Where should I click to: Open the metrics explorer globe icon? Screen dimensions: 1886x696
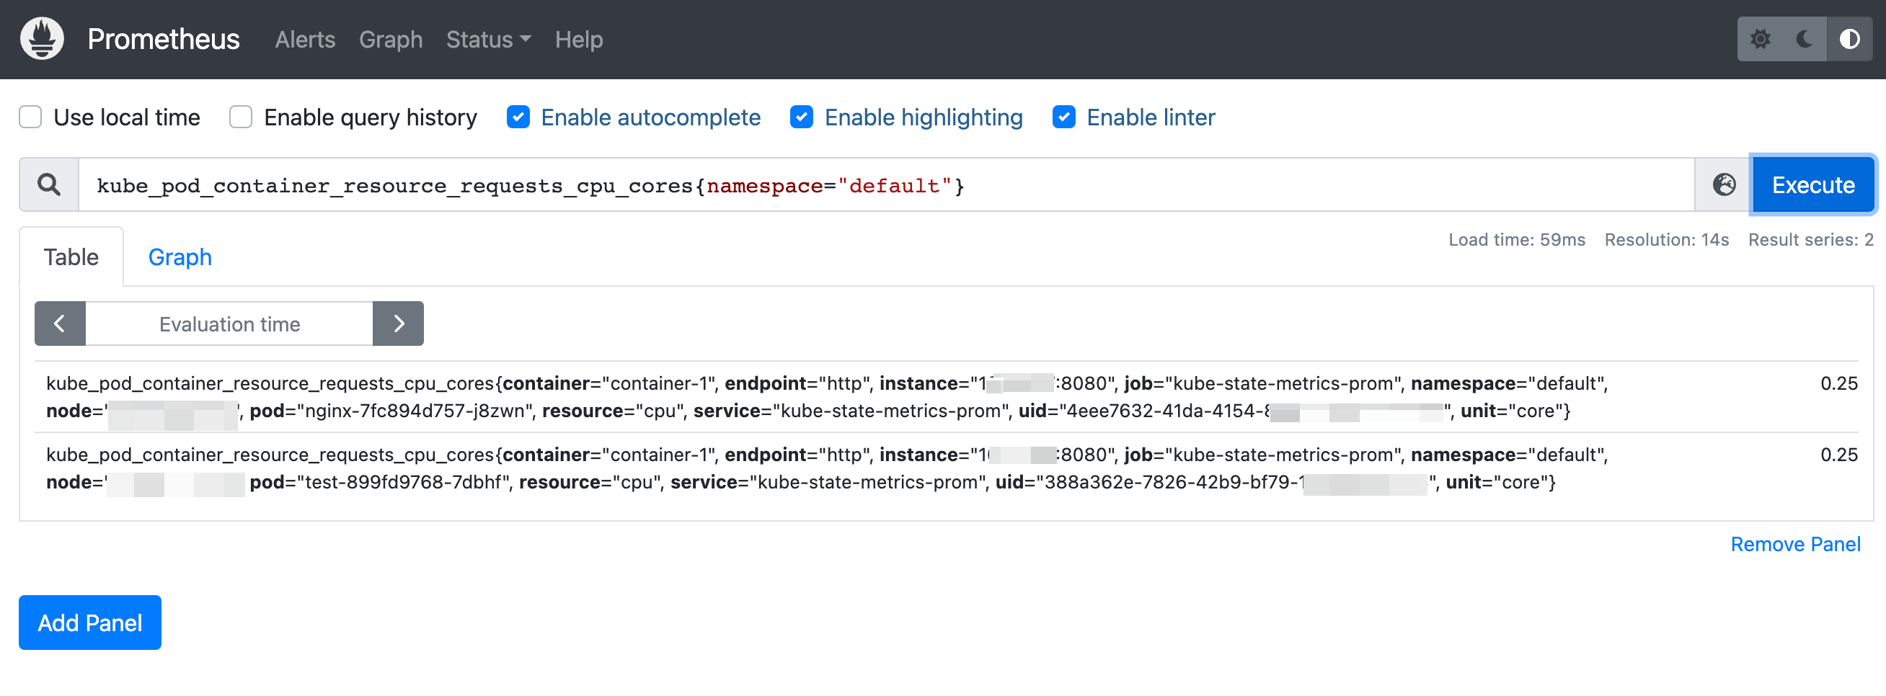(x=1724, y=185)
